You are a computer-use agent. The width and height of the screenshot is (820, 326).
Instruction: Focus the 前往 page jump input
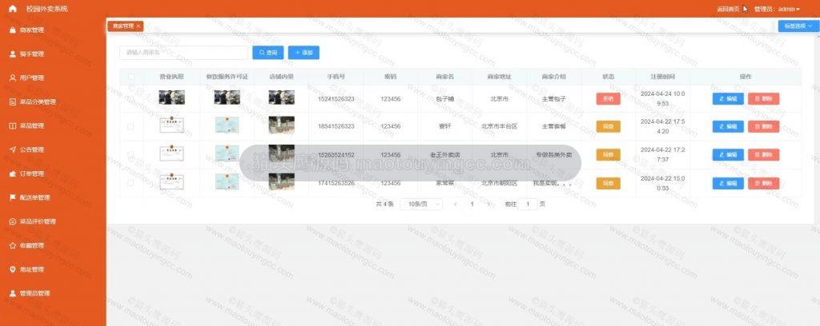pyautogui.click(x=528, y=205)
